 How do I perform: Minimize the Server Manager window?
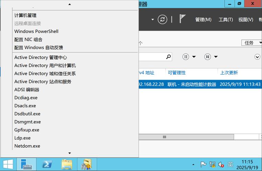tap(230, 4)
